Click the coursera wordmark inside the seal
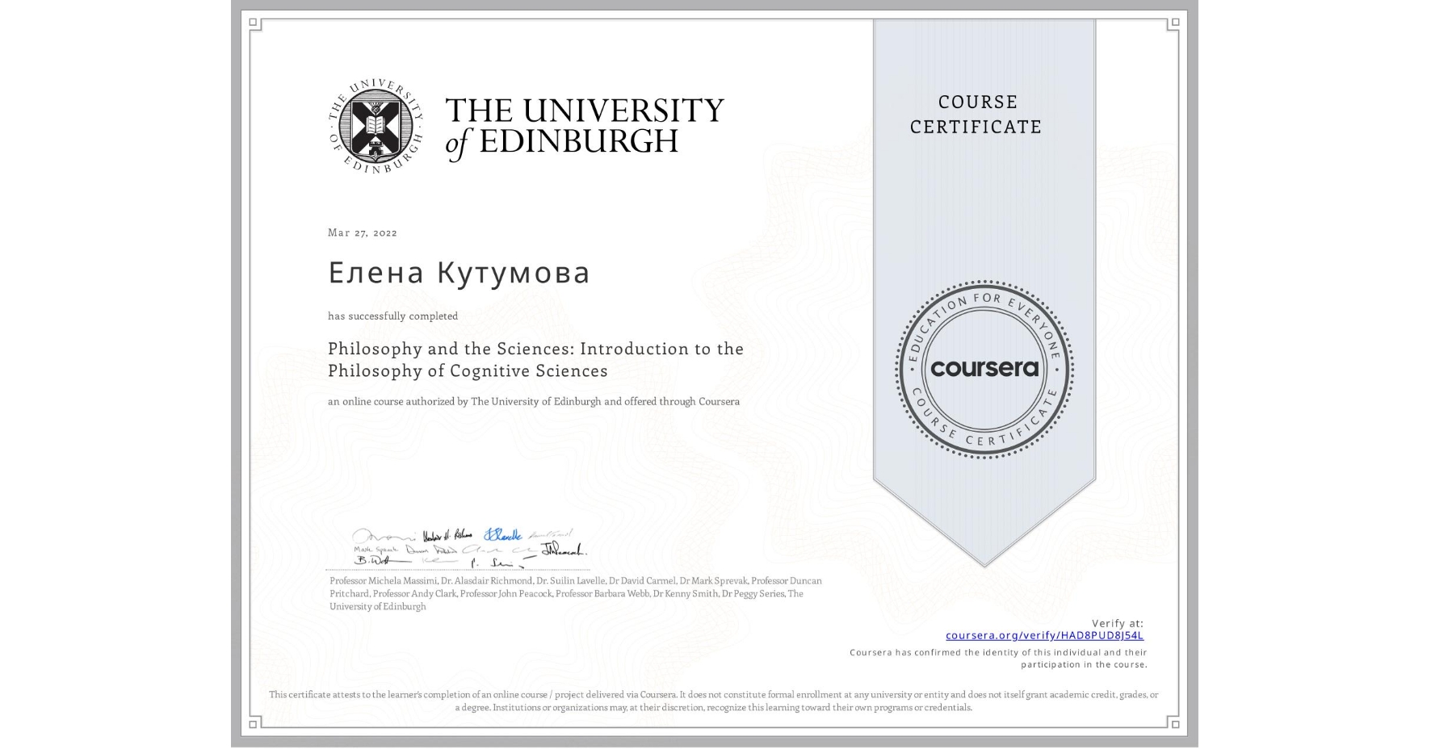 click(x=984, y=370)
